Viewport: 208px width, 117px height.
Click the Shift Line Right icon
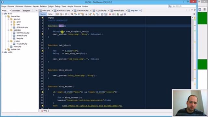(106, 14)
